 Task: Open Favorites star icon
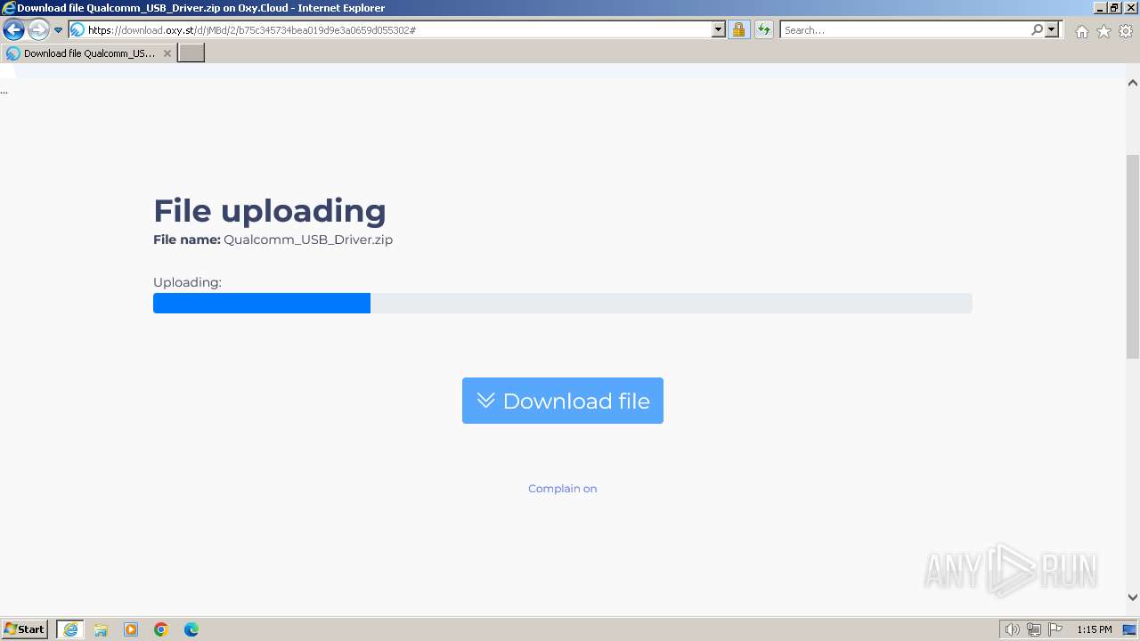(x=1103, y=31)
